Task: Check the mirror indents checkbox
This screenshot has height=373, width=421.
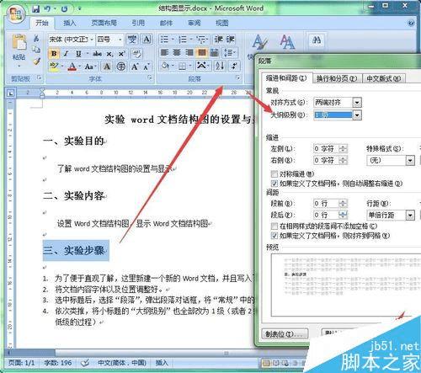Action: (x=274, y=173)
